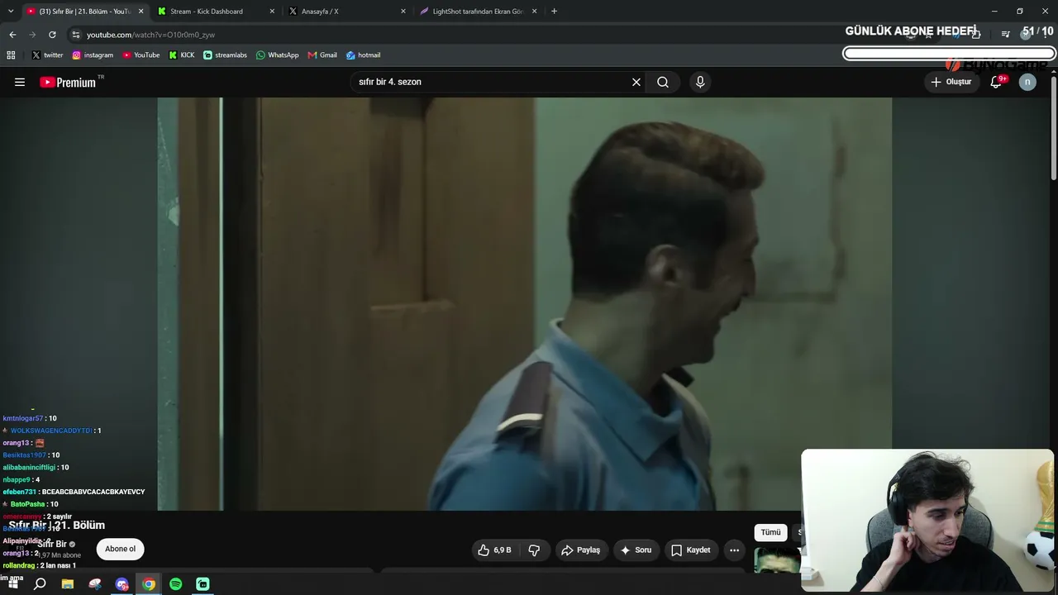
Task: Open the KICK bookmark
Action: coord(182,55)
